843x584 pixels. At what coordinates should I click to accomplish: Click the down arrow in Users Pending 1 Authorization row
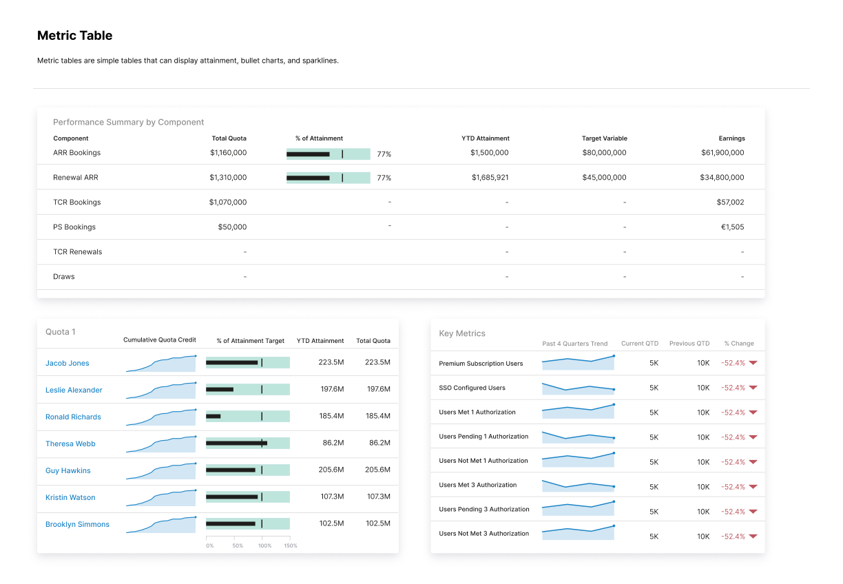tap(753, 437)
